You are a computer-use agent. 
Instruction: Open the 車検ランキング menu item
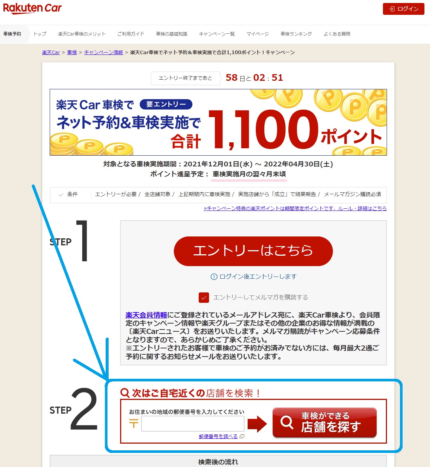tap(296, 34)
